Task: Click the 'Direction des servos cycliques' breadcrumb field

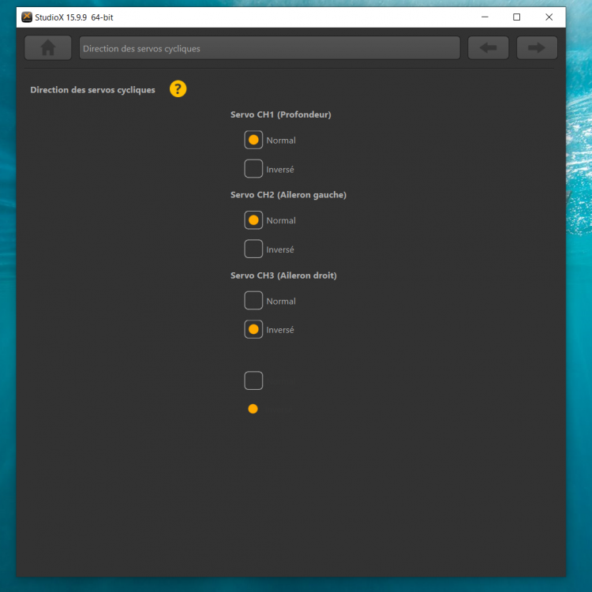Action: [x=270, y=48]
